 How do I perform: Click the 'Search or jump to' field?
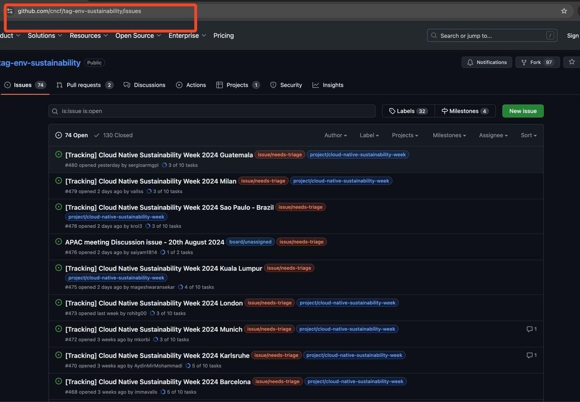[x=492, y=36]
